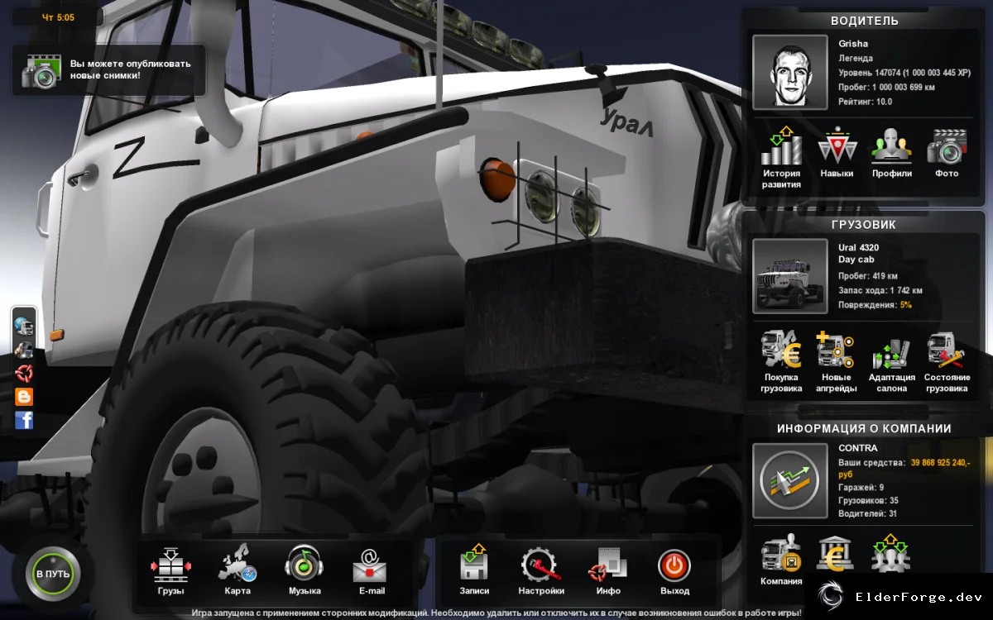This screenshot has width=993, height=620.
Task: Click the Рейтинг: 10.0 rating line
Action: pos(866,102)
